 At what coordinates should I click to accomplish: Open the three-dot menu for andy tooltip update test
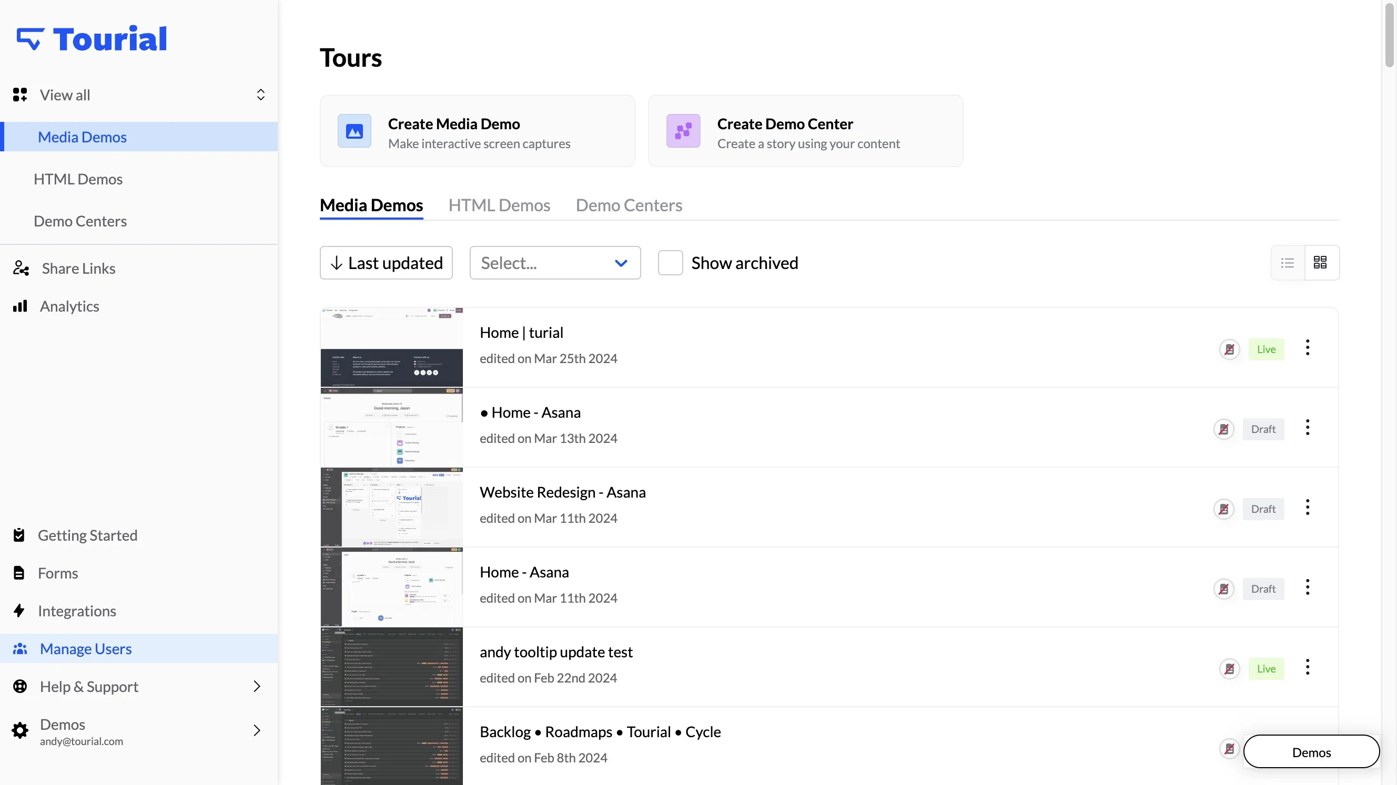coord(1308,667)
